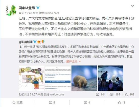Like the quoted post with 108
This screenshot has height=107, width=139.
129,94
